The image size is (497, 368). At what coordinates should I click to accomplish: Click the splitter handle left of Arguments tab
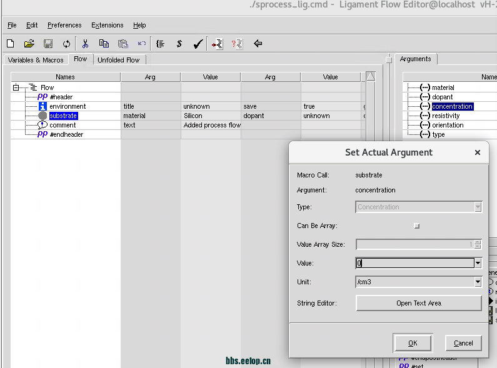pyautogui.click(x=389, y=59)
